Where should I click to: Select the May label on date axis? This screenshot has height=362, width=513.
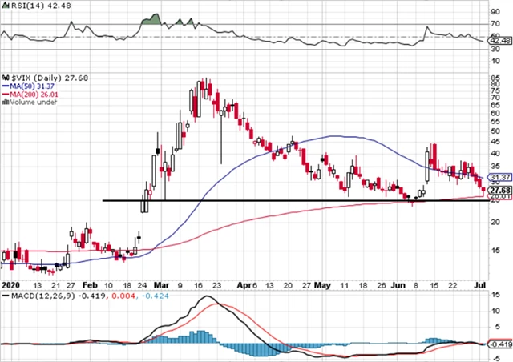click(322, 284)
